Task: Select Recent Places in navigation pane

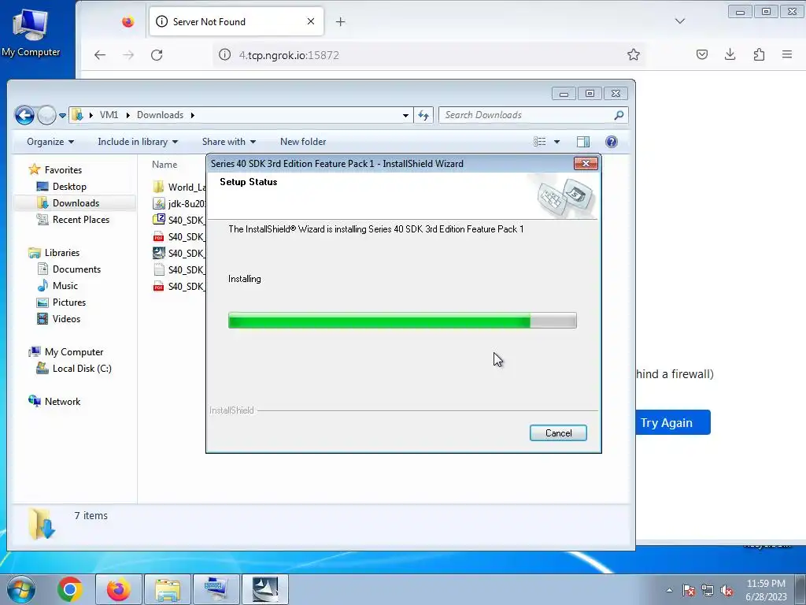Action: pyautogui.click(x=81, y=219)
